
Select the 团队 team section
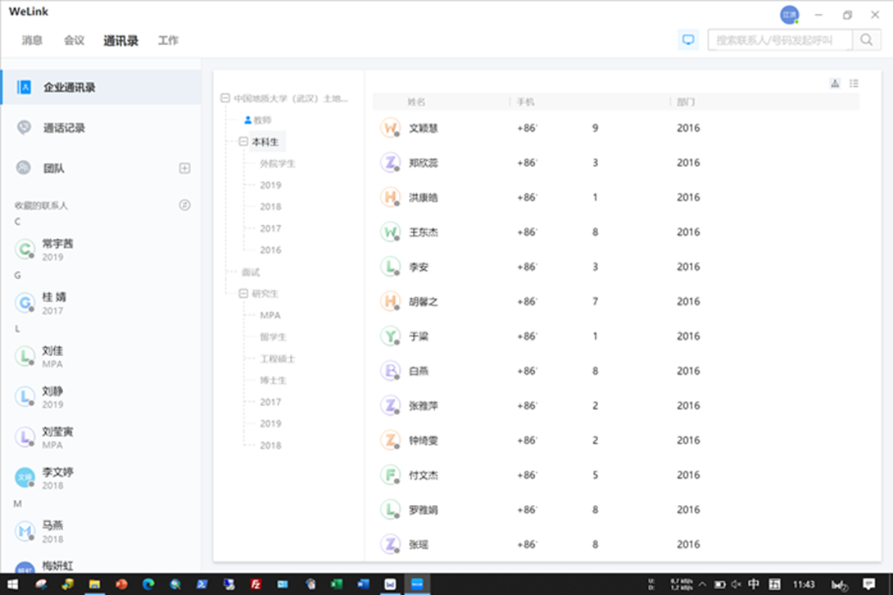pyautogui.click(x=54, y=169)
